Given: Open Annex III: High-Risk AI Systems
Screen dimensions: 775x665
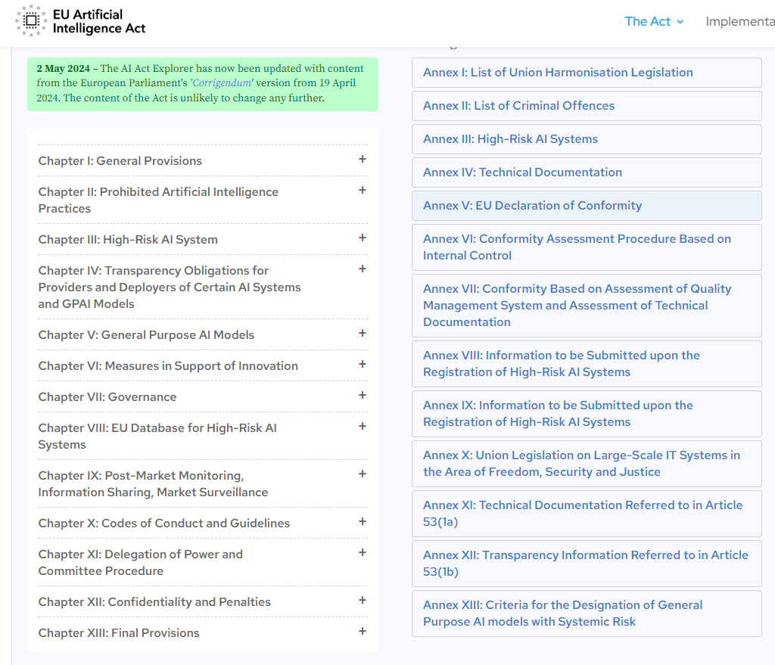Looking at the screenshot, I should (510, 139).
